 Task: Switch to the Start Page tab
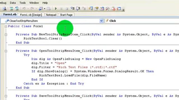tap(66, 15)
